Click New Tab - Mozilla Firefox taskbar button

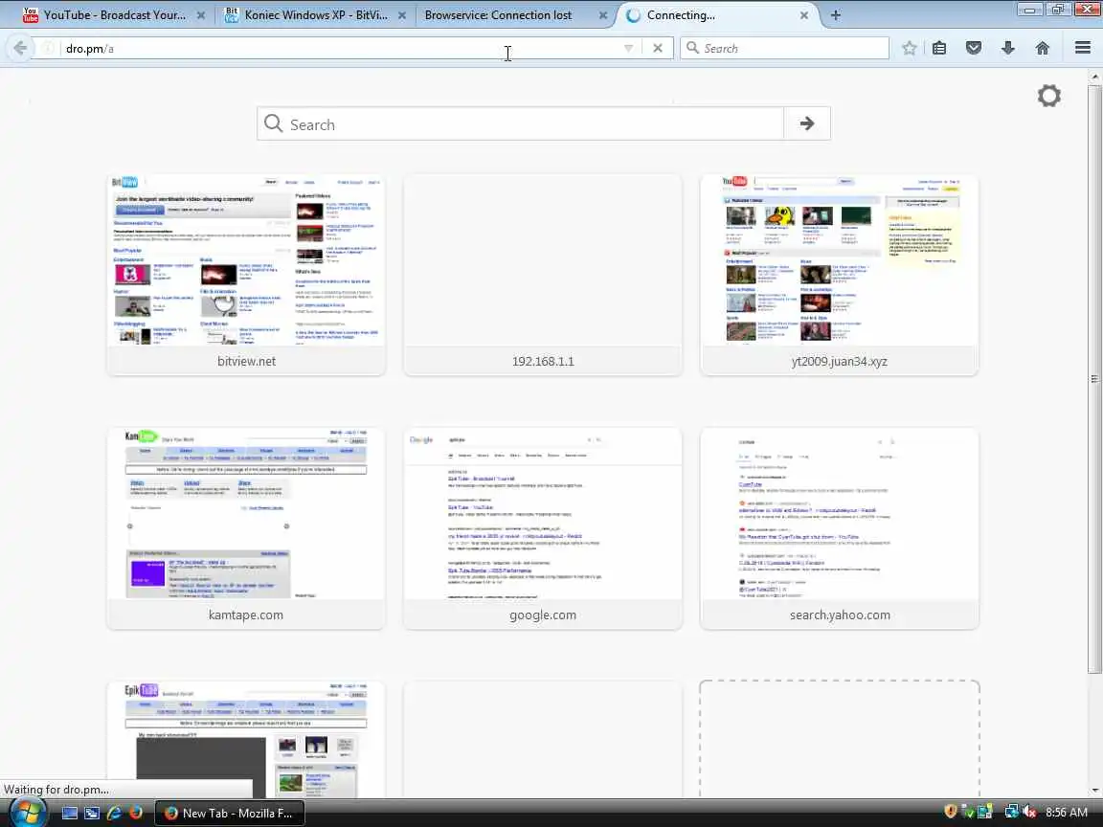[230, 813]
